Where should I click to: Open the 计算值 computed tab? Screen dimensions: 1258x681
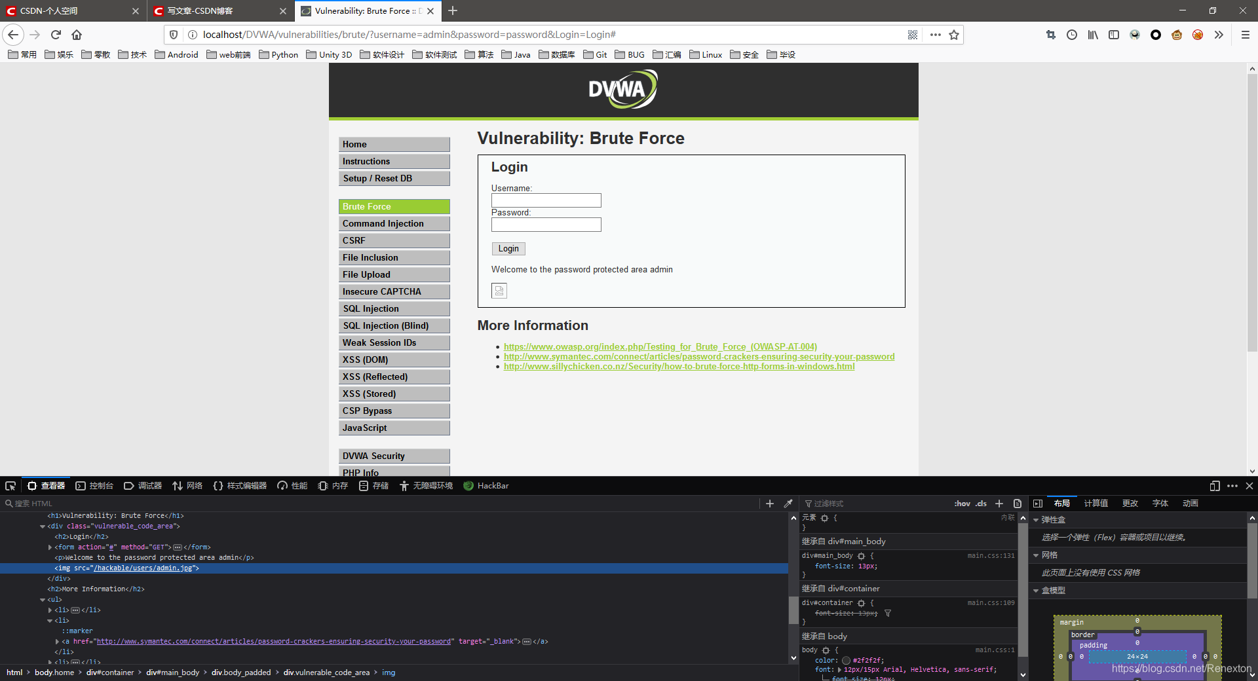point(1096,504)
